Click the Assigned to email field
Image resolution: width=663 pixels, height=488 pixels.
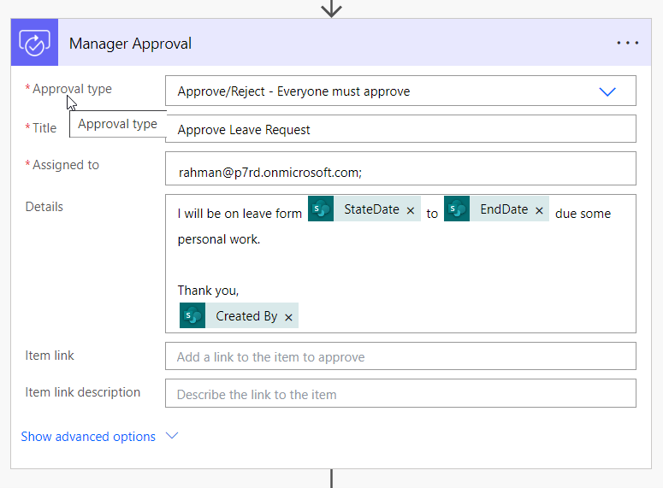[400, 172]
